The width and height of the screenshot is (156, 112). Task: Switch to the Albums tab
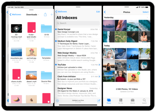[x=133, y=101]
